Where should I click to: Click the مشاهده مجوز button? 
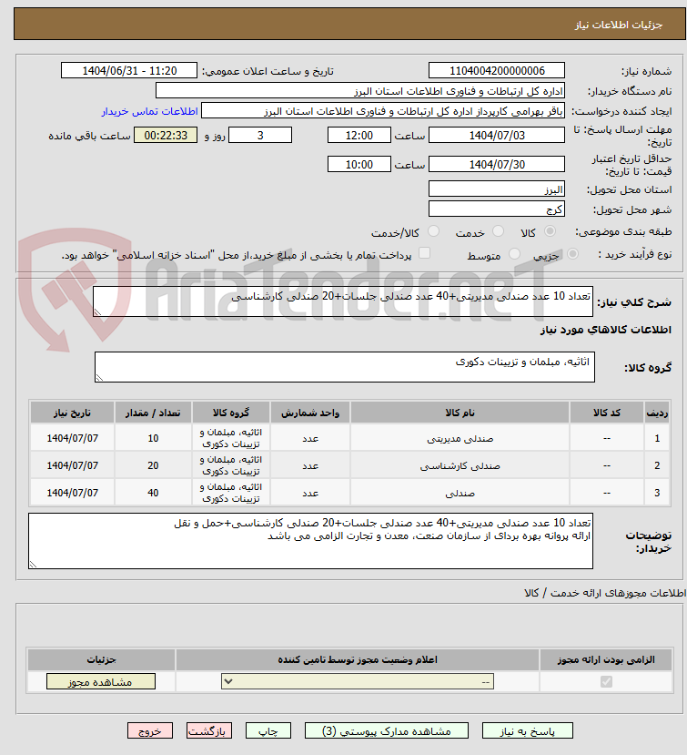[101, 682]
